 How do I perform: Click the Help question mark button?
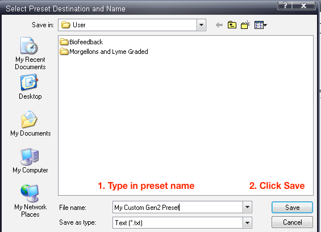click(x=285, y=5)
